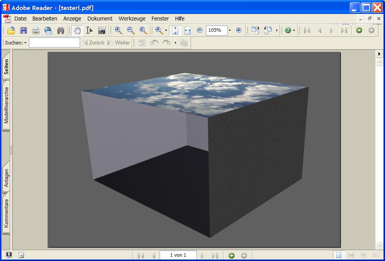Click the Weiter search button

[119, 43]
